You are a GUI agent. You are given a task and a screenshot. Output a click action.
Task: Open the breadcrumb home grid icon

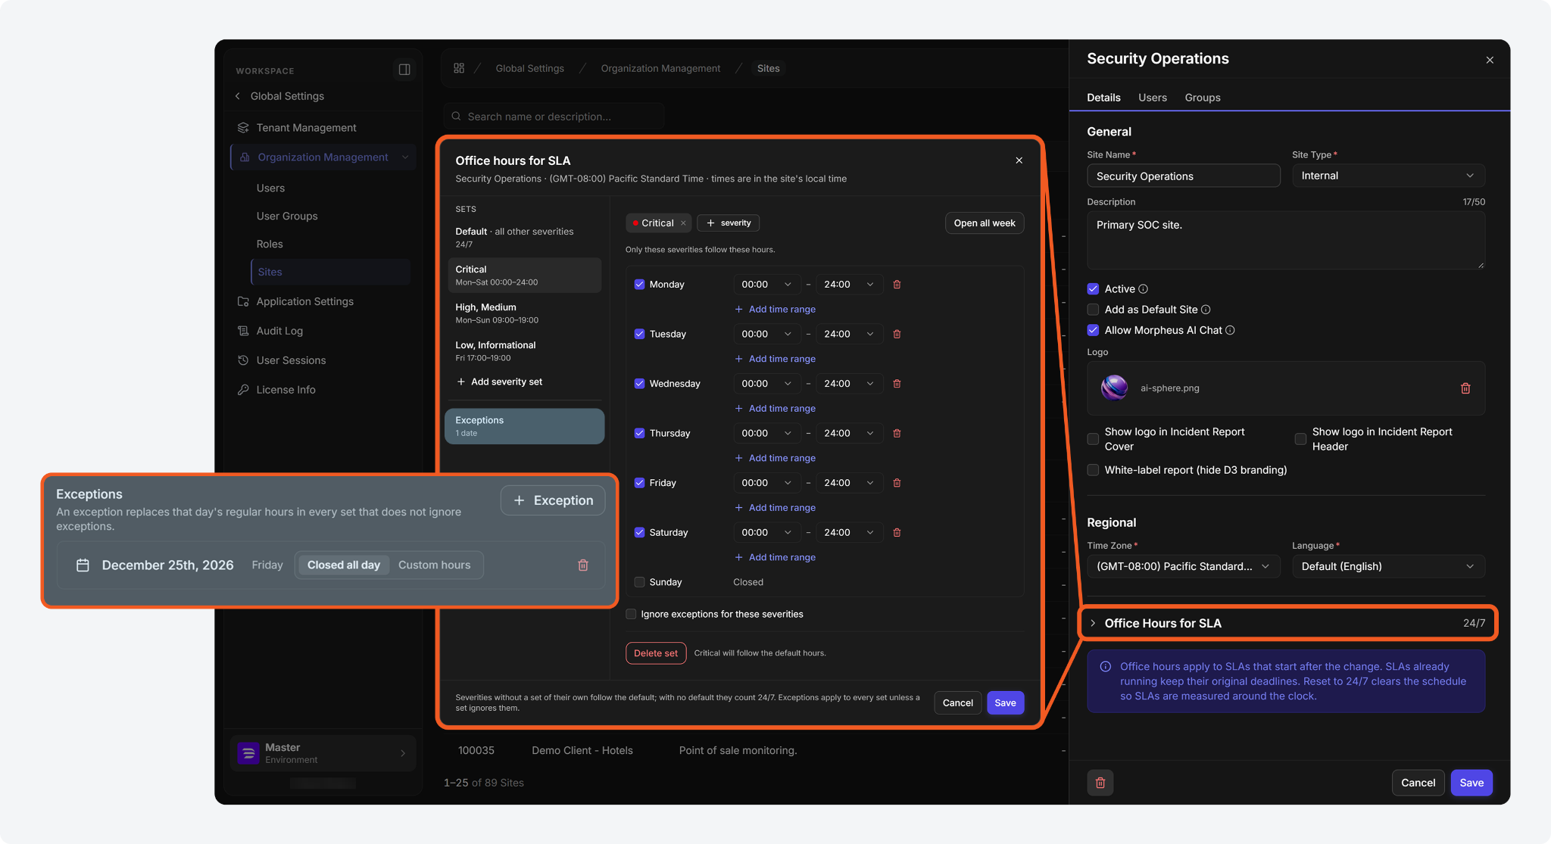coord(459,68)
